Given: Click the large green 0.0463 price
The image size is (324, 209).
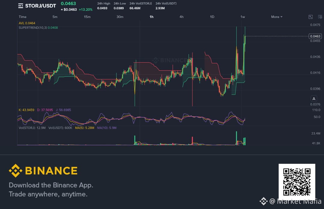Looking at the screenshot, I should click(x=68, y=4).
